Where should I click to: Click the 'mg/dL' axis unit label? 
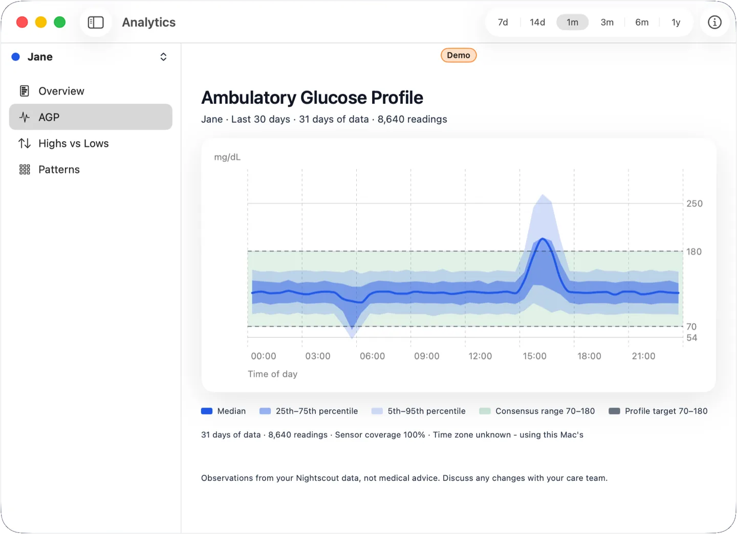click(227, 157)
